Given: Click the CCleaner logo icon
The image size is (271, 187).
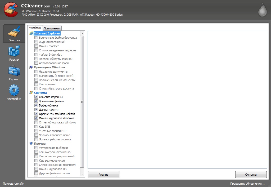Looking at the screenshot, I should click(x=11, y=10).
